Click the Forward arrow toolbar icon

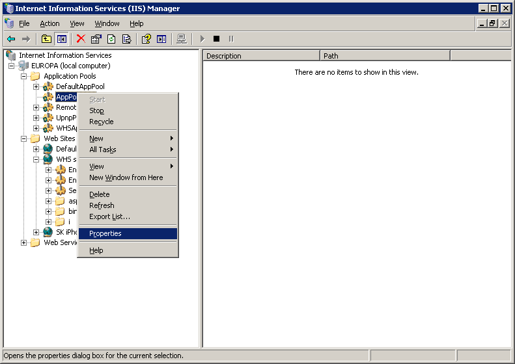(x=26, y=39)
